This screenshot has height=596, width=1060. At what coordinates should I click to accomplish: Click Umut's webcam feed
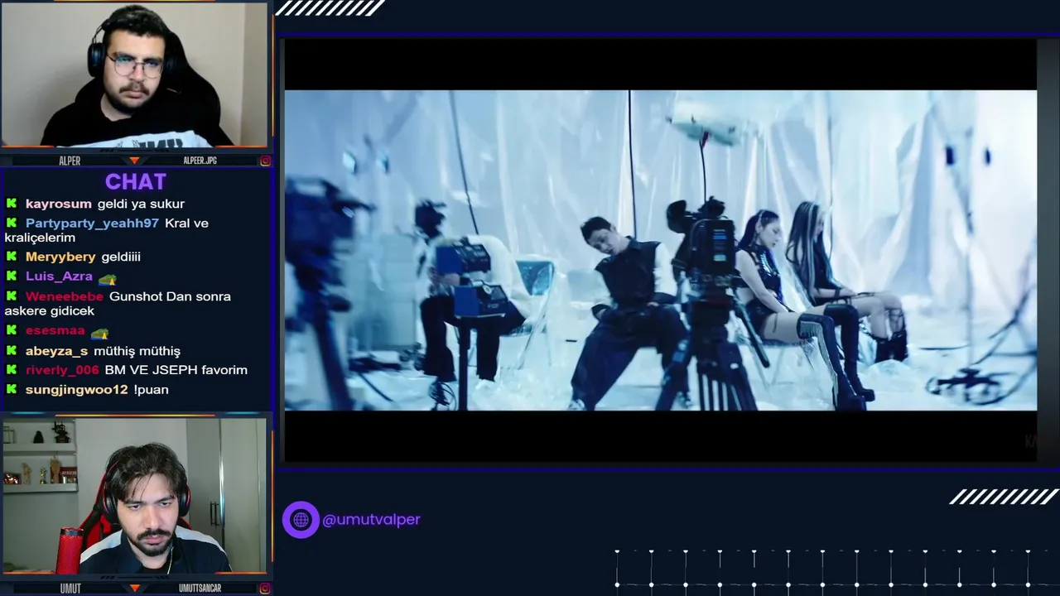[x=134, y=496]
